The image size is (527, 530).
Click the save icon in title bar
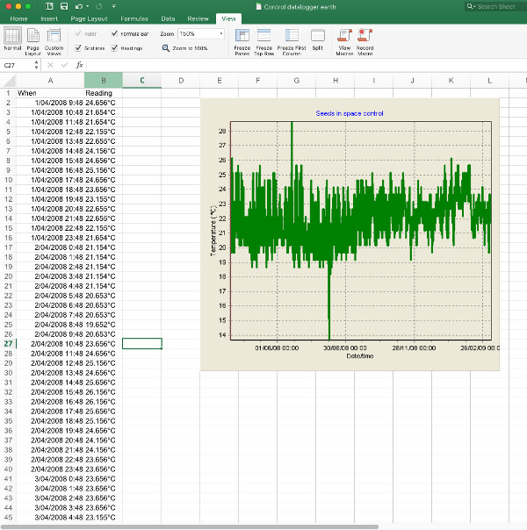pos(63,6)
